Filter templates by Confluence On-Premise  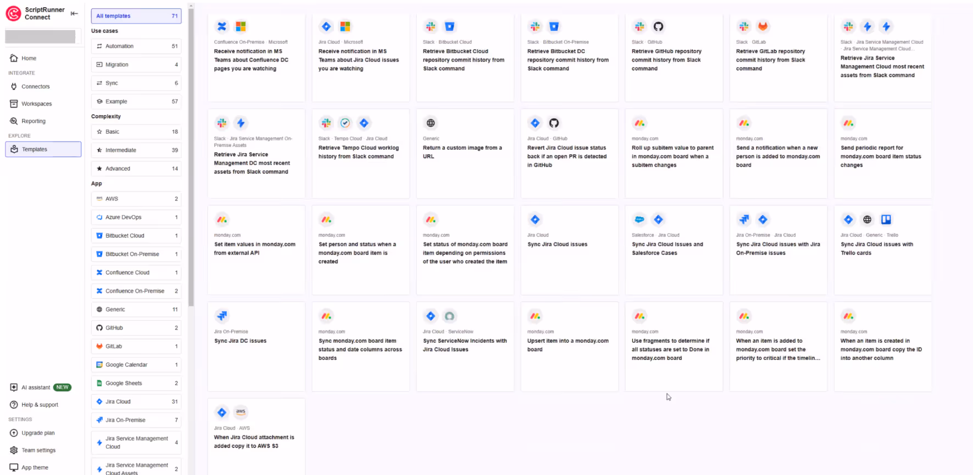[x=136, y=291]
